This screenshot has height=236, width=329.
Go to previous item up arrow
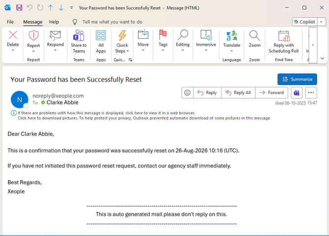pyautogui.click(x=51, y=8)
